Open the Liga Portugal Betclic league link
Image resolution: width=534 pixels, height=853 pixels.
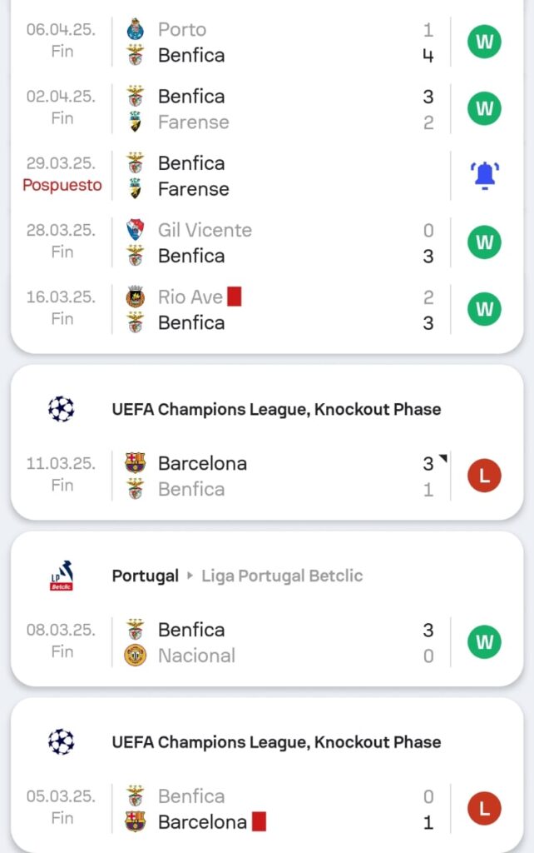(x=282, y=576)
